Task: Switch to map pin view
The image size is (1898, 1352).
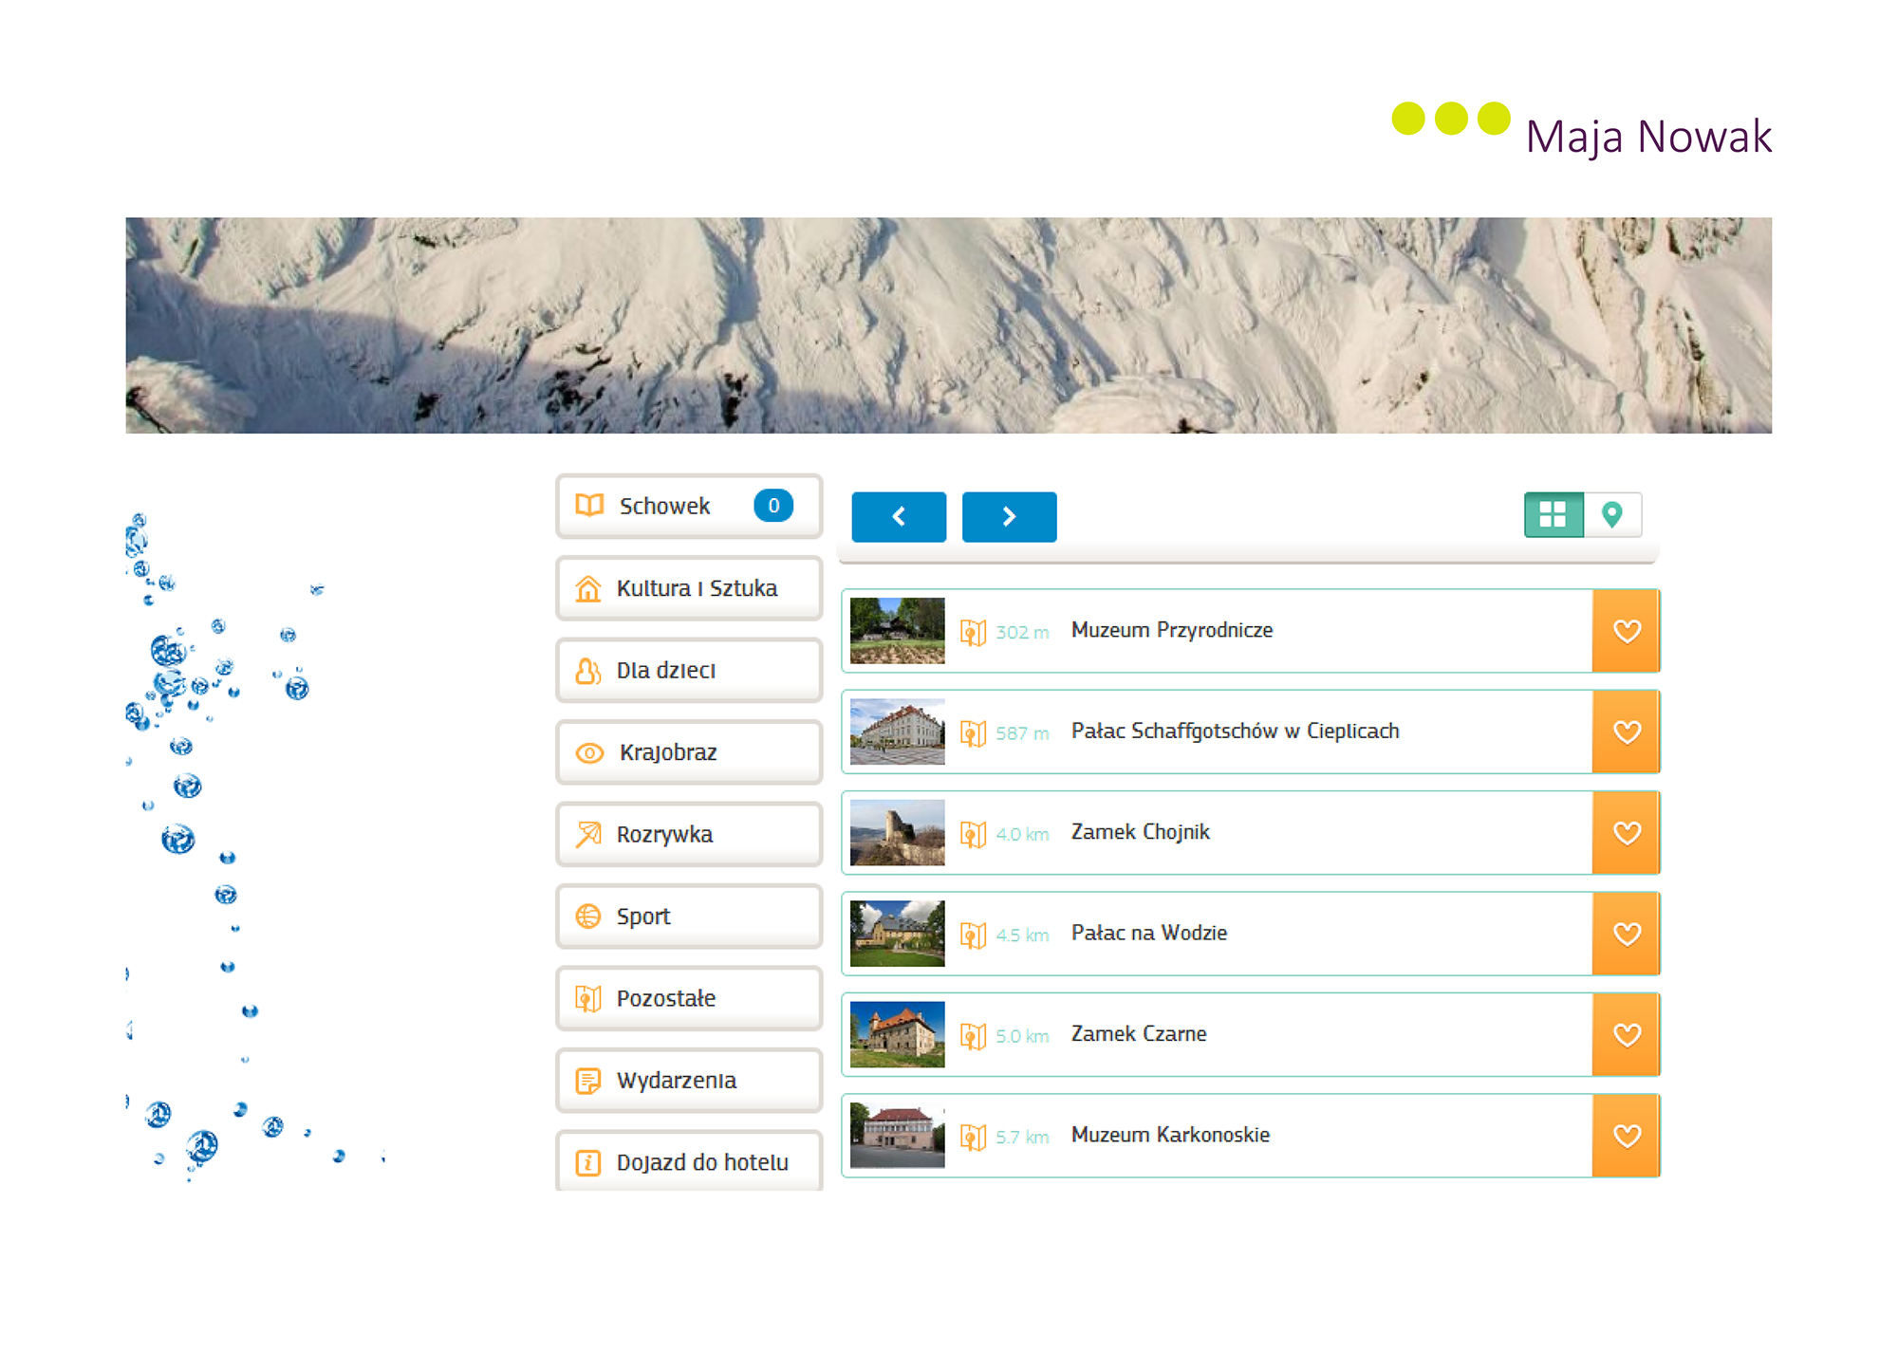Action: click(1611, 515)
